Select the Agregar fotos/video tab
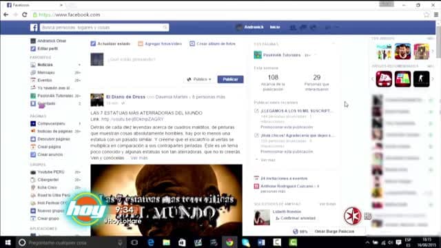The height and width of the screenshot is (248, 441). (160, 43)
